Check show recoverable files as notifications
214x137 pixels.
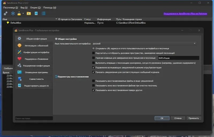coord(93,81)
